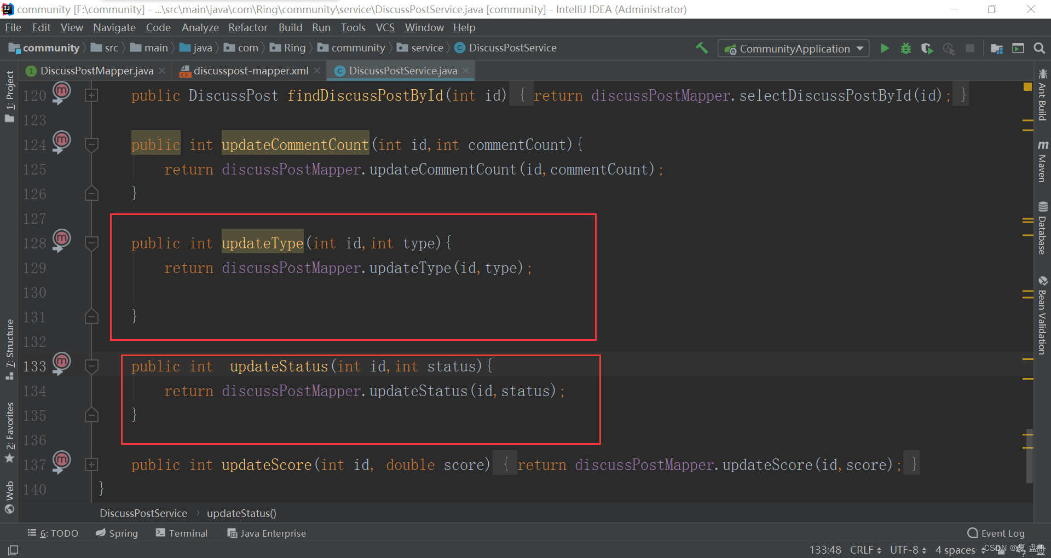Click cursor position 133:48 in status bar

coord(825,550)
